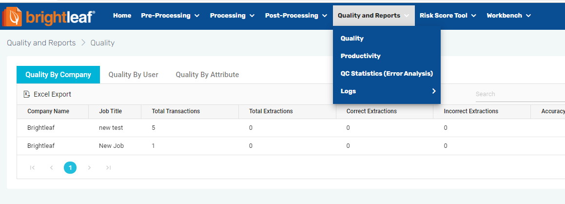Choose QC Statistics (Error Analysis)
565x204 pixels.
387,74
